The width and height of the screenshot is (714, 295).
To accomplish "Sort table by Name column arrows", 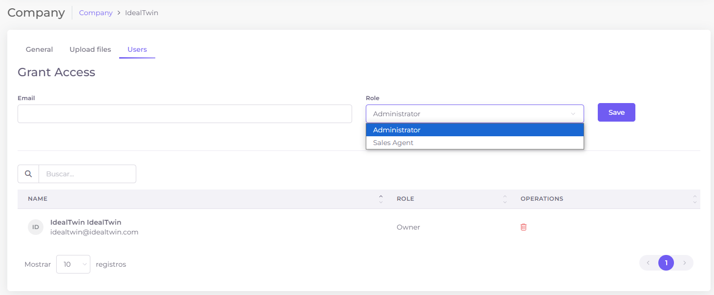I will (x=380, y=199).
